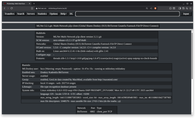Select the Buildinfo heading
The height and width of the screenshot is (118, 195).
41,33
